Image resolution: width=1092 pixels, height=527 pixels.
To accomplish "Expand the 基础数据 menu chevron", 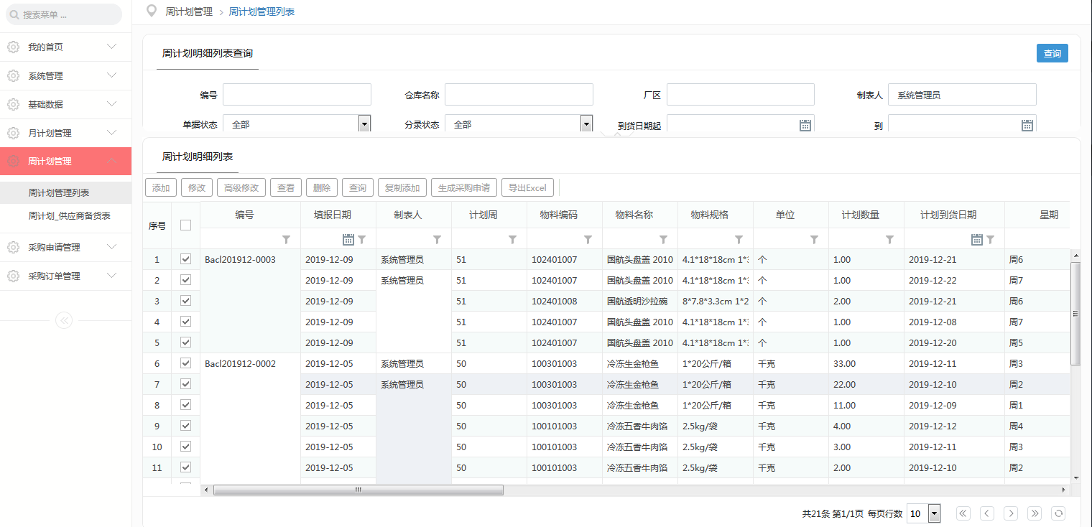I will click(x=111, y=104).
